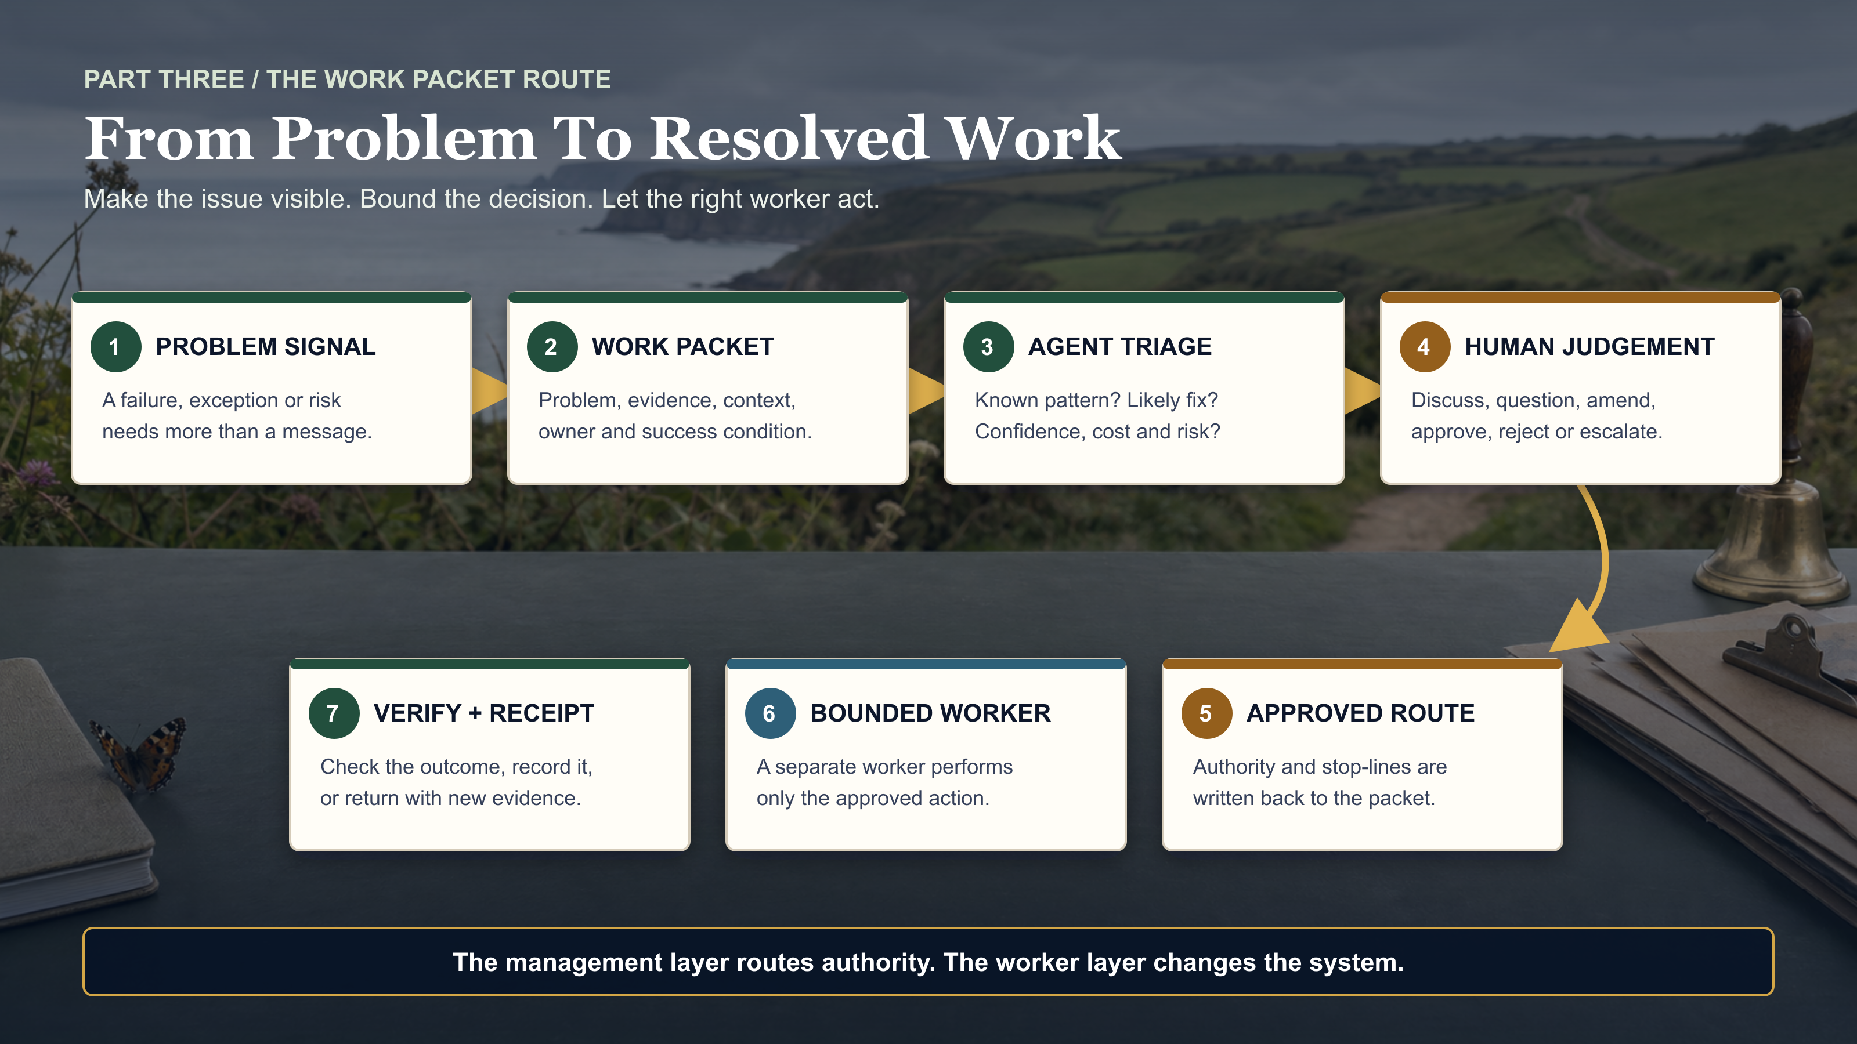Click text 'written back to the packet.'
This screenshot has width=1857, height=1044.
(x=1313, y=798)
